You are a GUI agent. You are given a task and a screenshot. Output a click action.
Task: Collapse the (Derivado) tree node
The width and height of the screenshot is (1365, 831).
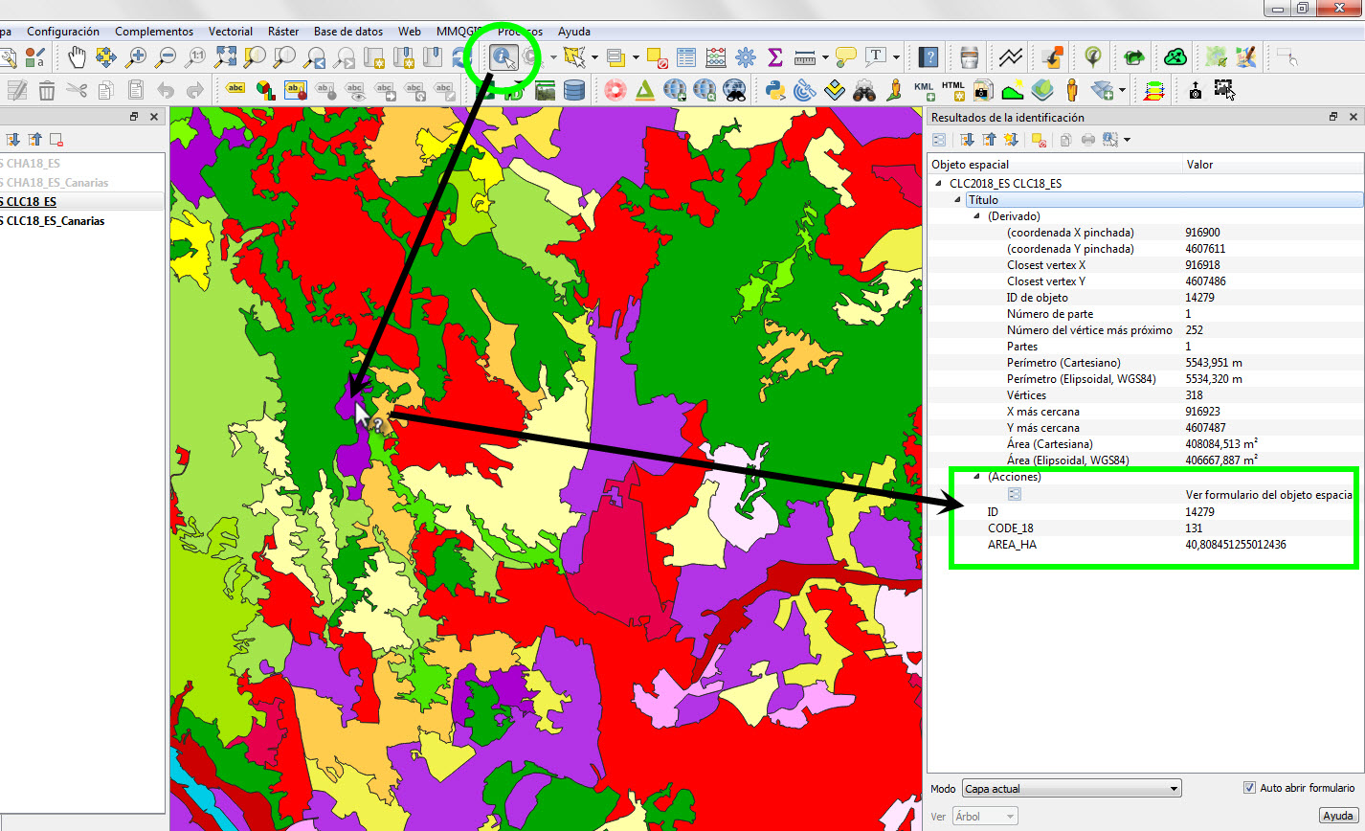[978, 216]
